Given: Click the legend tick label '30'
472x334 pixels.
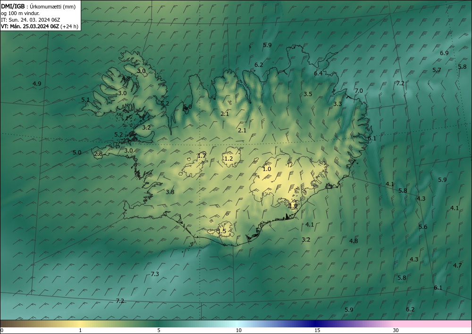Looking at the screenshot, I should pyautogui.click(x=396, y=330).
